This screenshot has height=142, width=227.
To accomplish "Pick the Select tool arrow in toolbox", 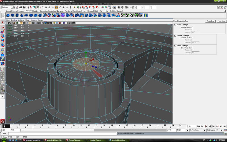I will (x=3, y=22).
